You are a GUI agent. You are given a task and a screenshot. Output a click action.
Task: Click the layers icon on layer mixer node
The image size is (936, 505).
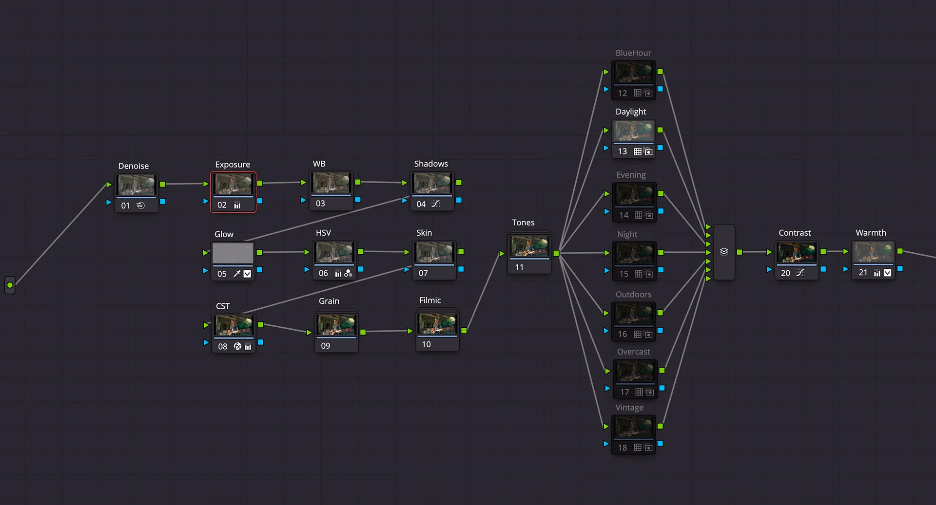[x=724, y=252]
